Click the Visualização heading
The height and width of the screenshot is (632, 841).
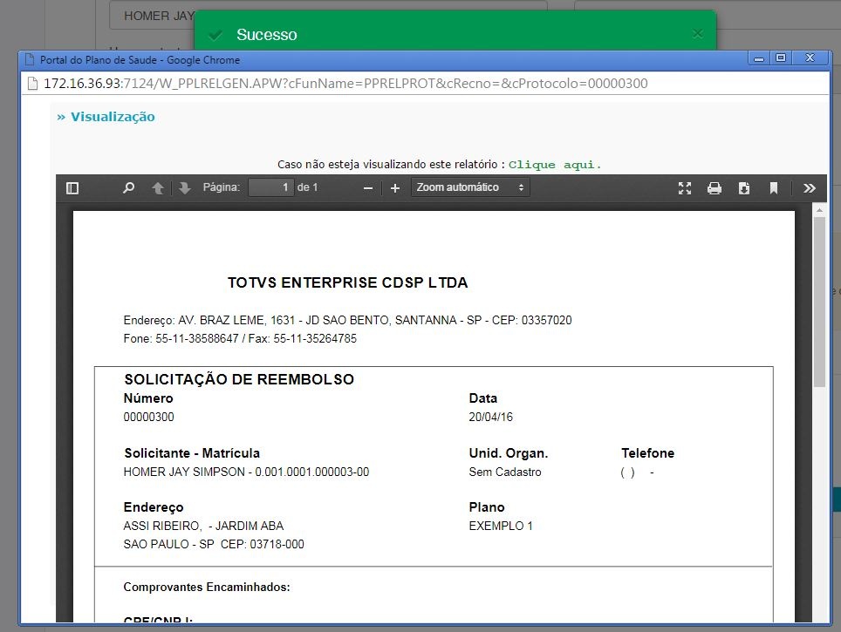coord(113,117)
